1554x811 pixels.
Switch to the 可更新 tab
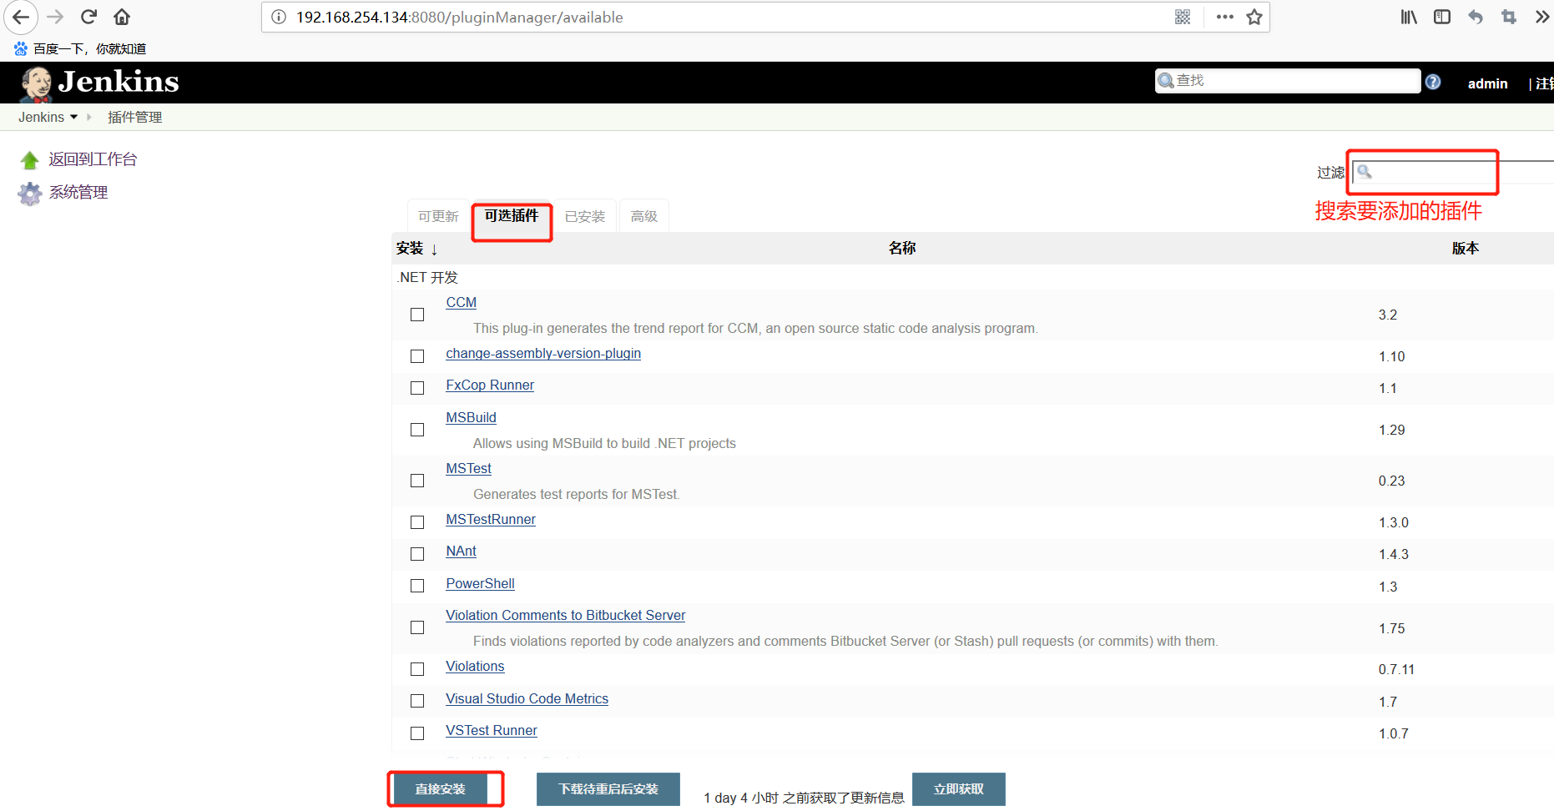coord(438,216)
